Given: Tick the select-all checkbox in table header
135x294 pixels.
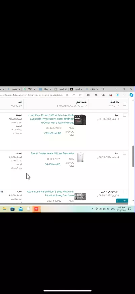Looking at the screenshot, I should (x=125, y=104).
